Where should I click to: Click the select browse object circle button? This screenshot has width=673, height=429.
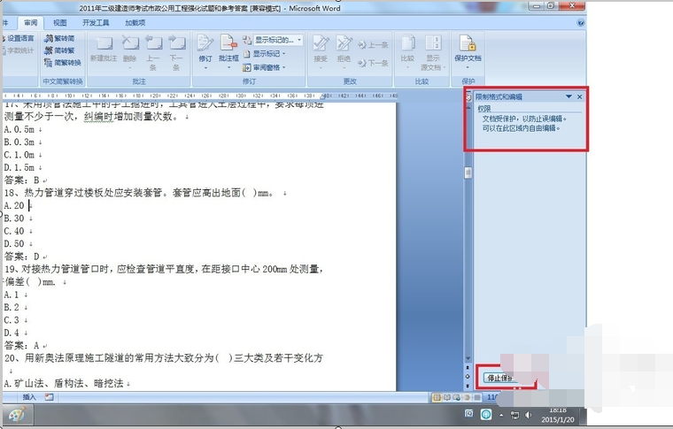(468, 376)
